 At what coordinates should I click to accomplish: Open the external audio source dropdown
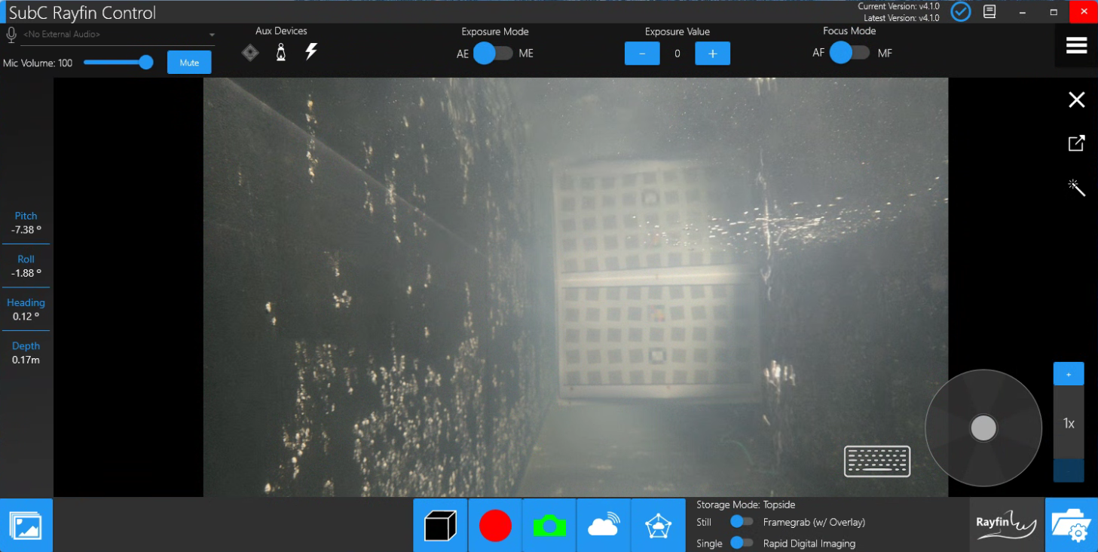118,35
